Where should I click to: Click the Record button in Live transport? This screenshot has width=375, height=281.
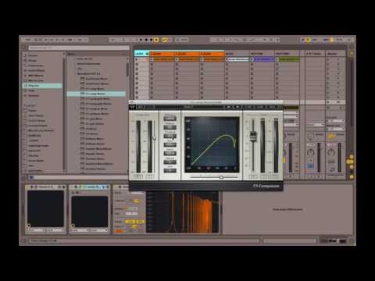tap(152, 40)
